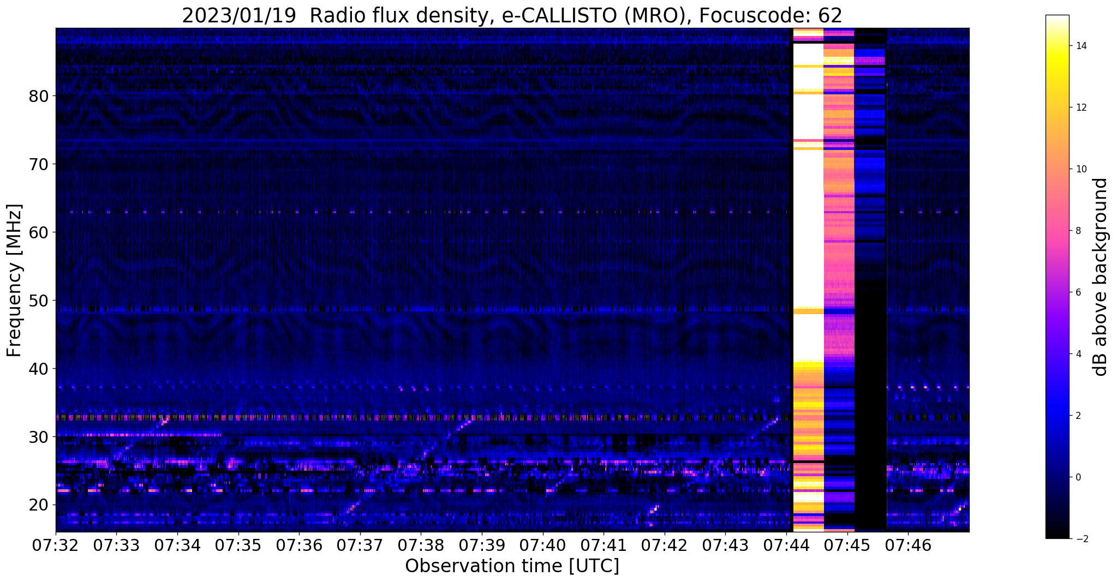Click the 80 MHz frequency tick label
This screenshot has width=1117, height=582.
coord(38,96)
